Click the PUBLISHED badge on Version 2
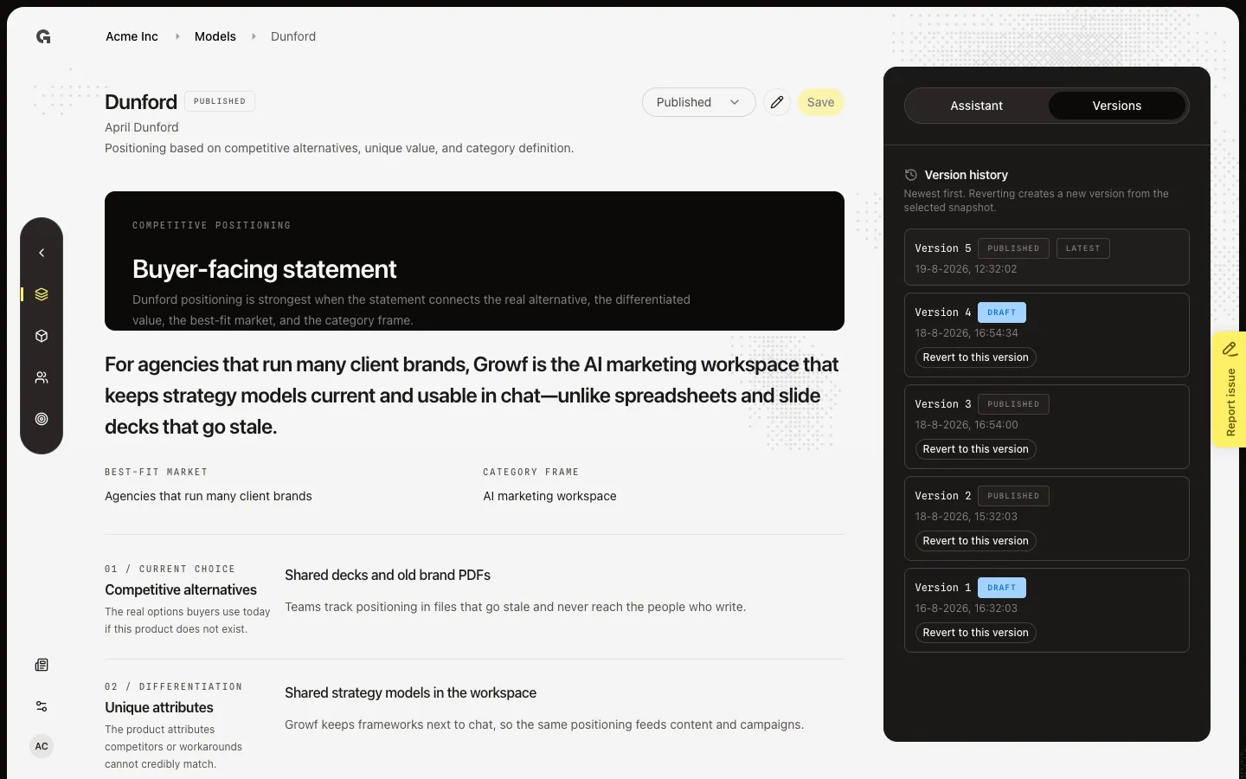The height and width of the screenshot is (779, 1246). click(1013, 496)
